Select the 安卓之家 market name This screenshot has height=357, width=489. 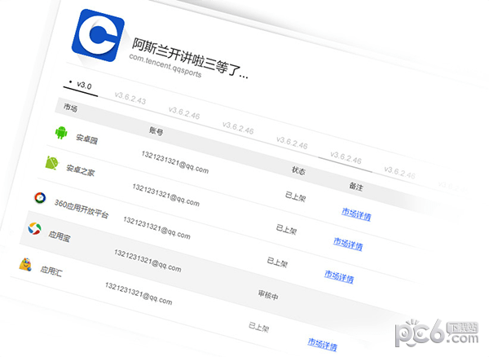click(x=81, y=170)
